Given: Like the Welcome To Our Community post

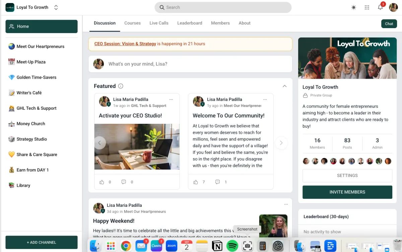Looking at the screenshot, I should click(x=196, y=182).
